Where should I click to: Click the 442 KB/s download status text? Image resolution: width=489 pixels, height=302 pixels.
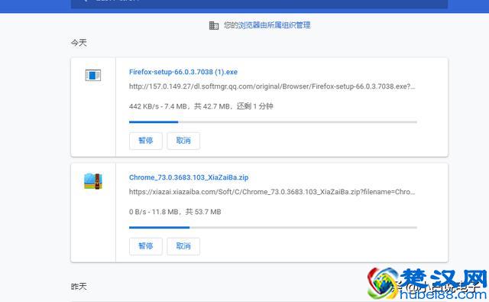(201, 106)
